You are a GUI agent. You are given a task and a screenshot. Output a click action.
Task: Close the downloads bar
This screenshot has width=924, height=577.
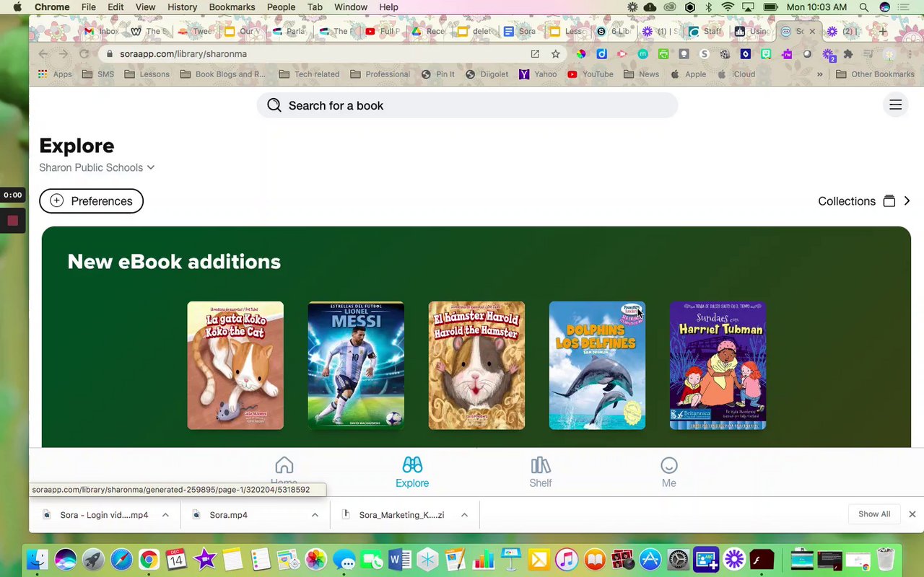[912, 514]
